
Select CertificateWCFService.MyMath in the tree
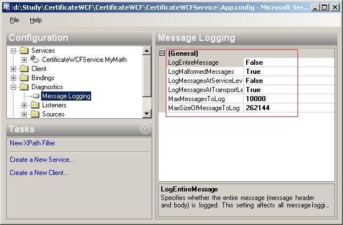tap(84, 60)
